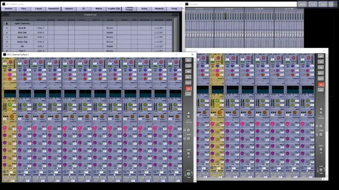Click channel 5 pan slider
This screenshot has height=190, width=339.
coord(69,175)
